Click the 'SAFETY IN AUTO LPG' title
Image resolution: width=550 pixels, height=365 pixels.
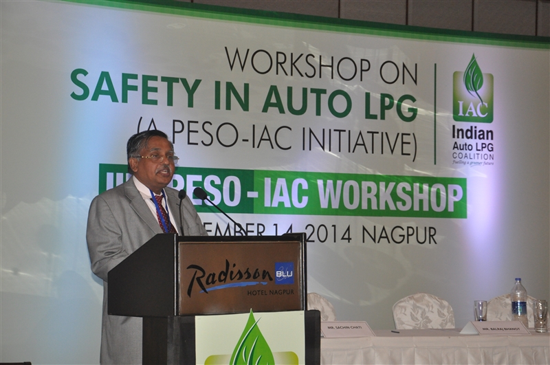pos(245,96)
